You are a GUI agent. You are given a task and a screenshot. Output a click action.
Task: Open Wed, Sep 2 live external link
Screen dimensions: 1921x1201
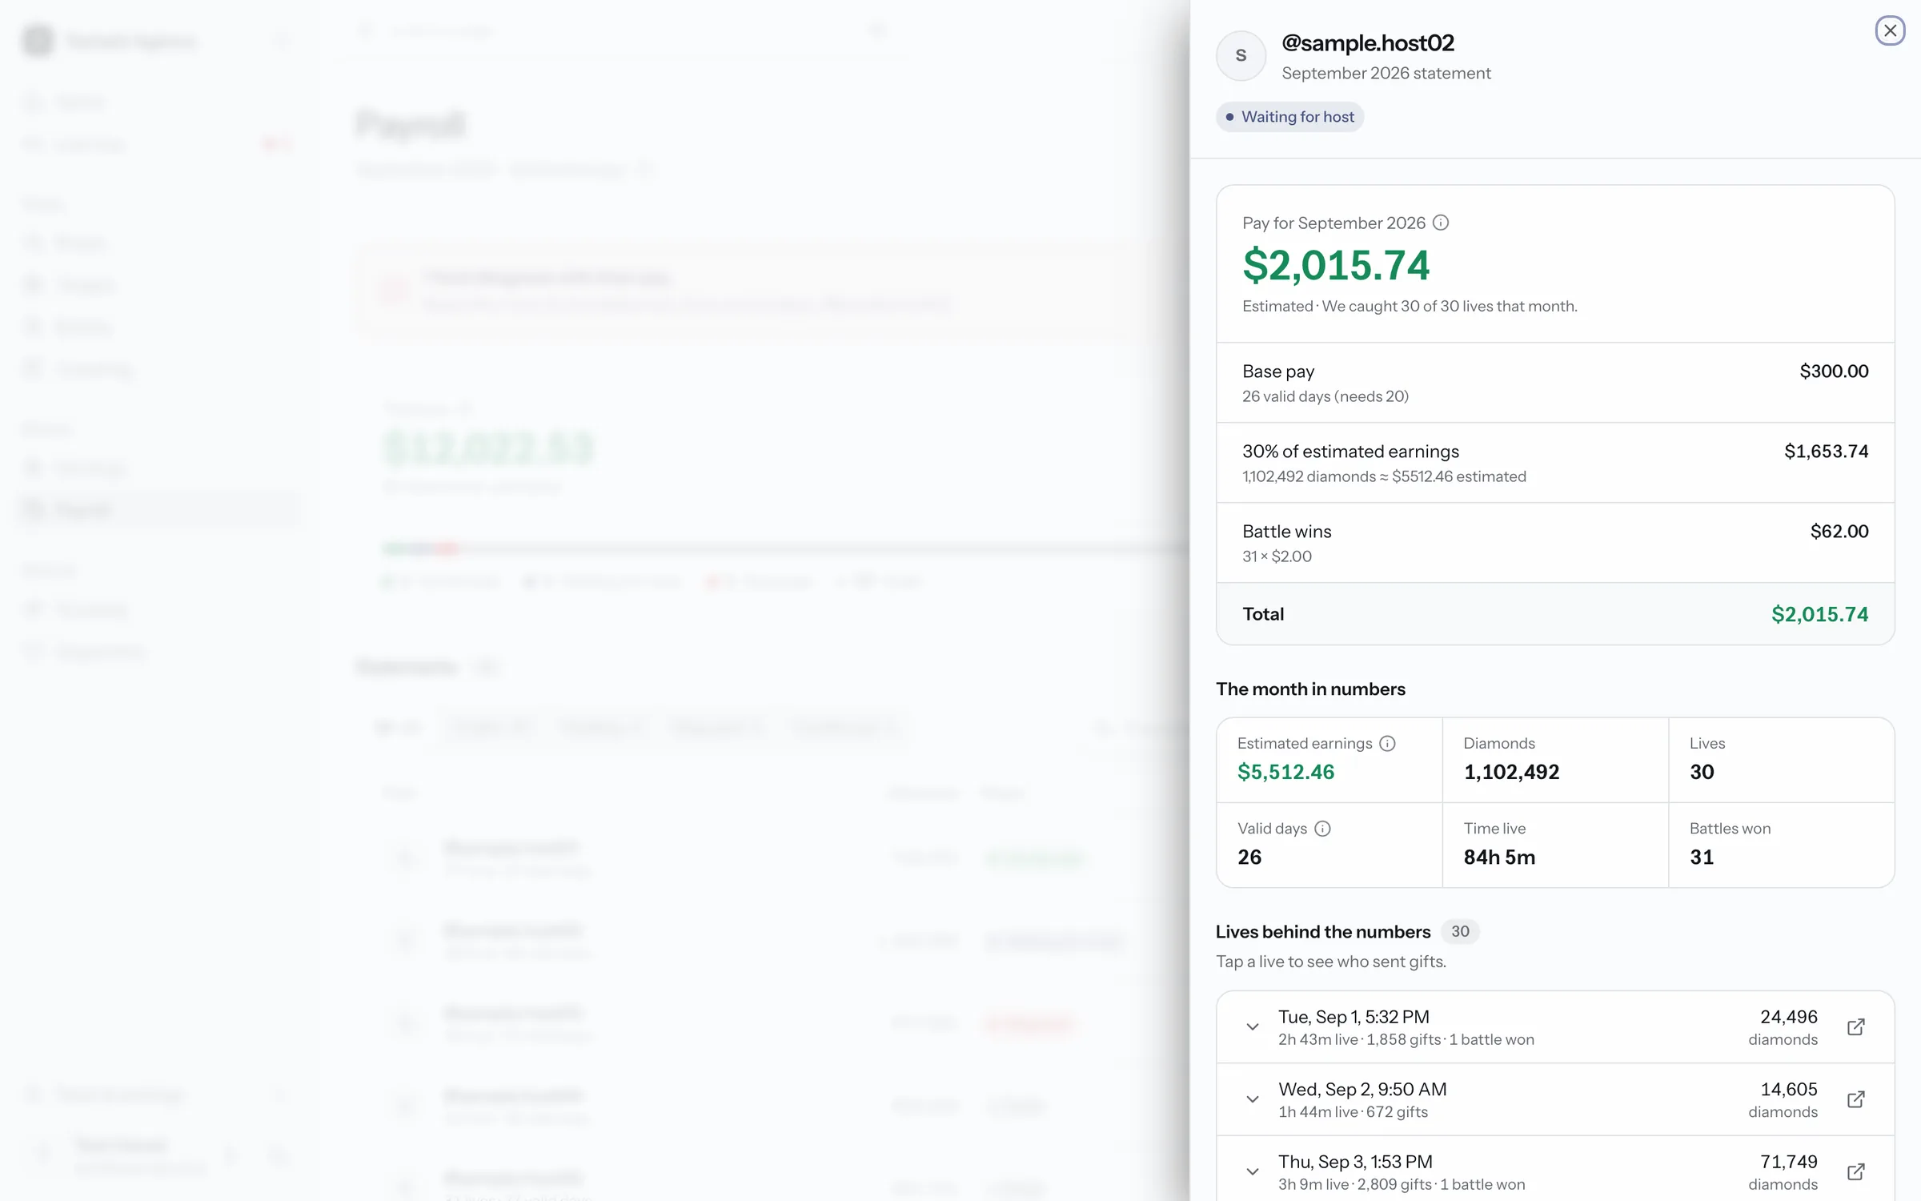tap(1855, 1099)
